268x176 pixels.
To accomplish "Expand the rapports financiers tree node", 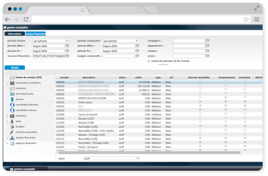I will [8, 143].
